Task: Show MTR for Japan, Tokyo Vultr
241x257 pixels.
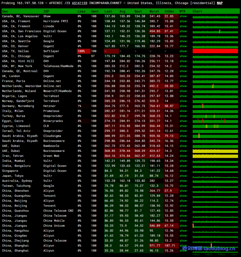Action: point(183,176)
